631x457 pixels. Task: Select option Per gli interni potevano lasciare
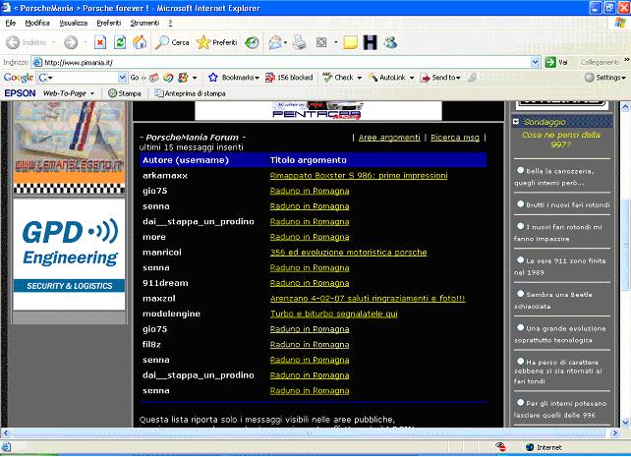point(521,402)
